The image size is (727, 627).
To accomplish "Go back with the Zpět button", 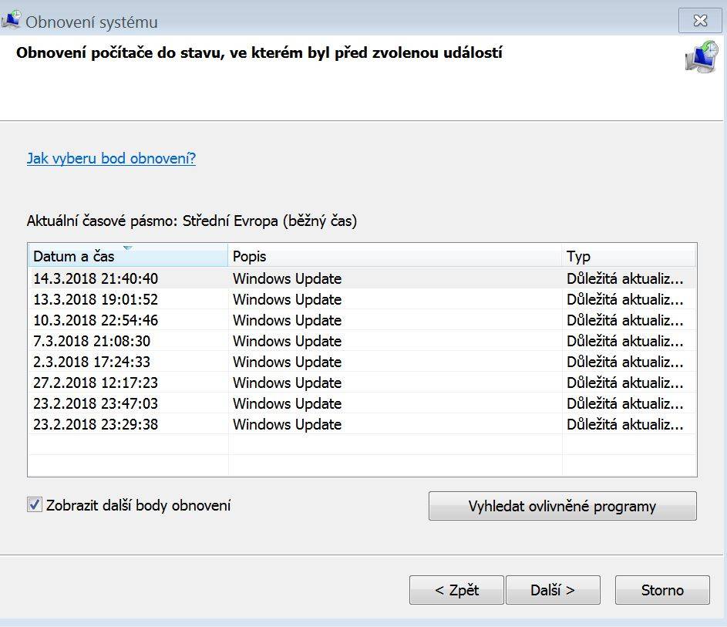I will [x=456, y=590].
